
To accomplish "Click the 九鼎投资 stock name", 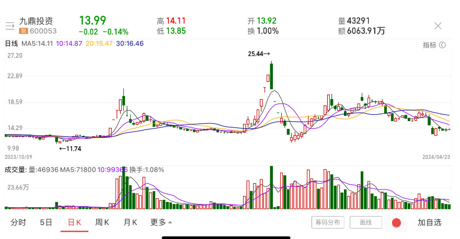I will pyautogui.click(x=36, y=21).
